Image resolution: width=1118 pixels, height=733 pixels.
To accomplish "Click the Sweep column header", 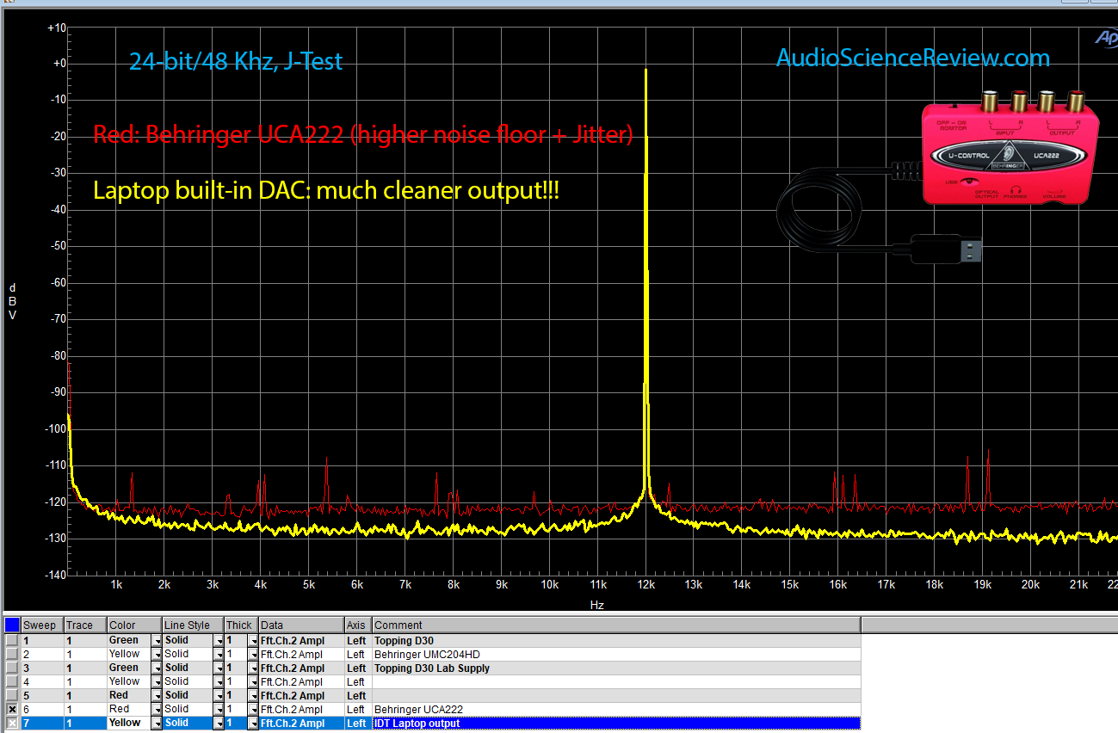I will (42, 625).
